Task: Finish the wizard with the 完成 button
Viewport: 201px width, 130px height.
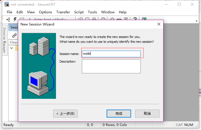Action: pos(119,114)
